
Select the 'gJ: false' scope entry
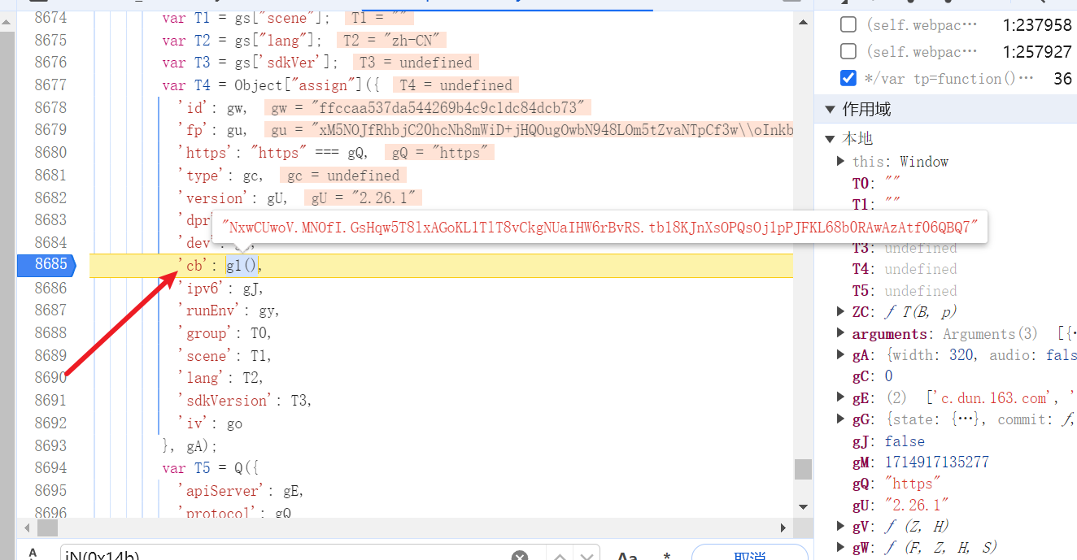(888, 441)
